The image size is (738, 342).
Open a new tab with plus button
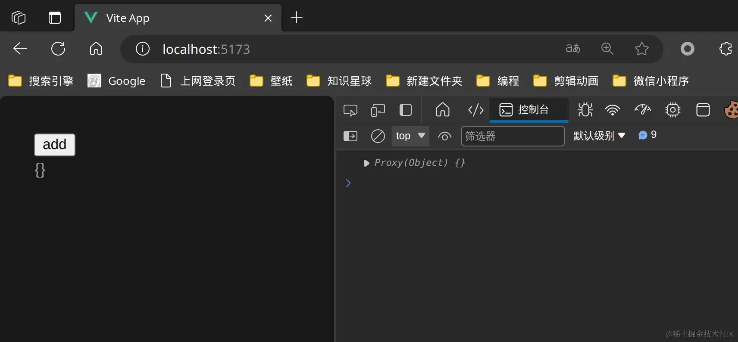tap(297, 17)
